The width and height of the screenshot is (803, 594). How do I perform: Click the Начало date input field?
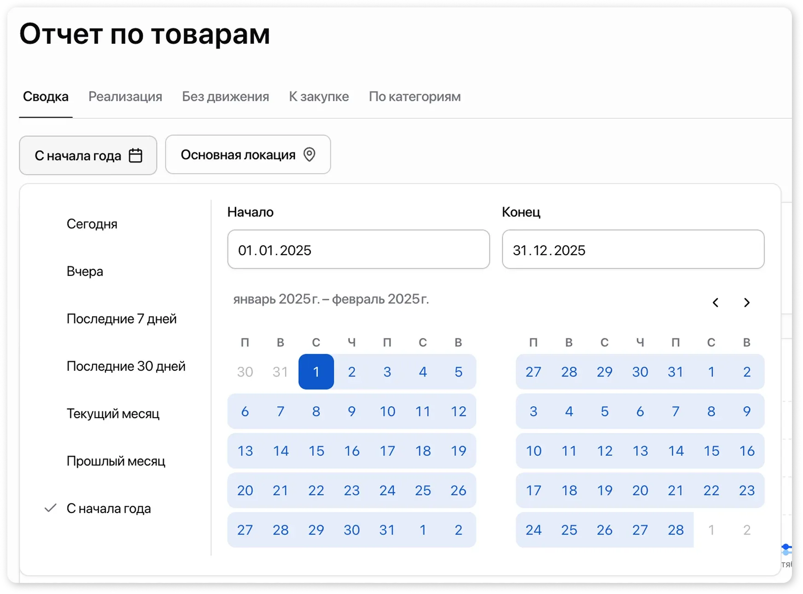[x=358, y=250]
